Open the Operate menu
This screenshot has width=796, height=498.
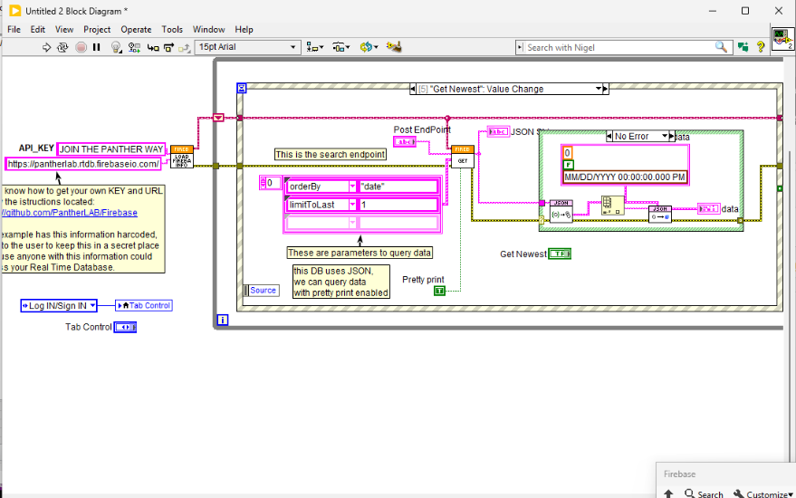click(x=136, y=29)
